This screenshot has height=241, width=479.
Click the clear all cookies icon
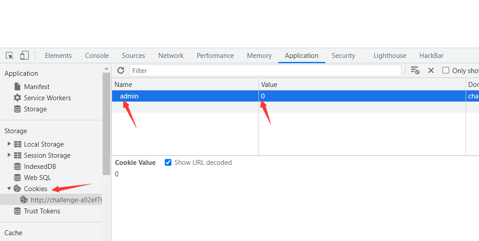coord(415,70)
